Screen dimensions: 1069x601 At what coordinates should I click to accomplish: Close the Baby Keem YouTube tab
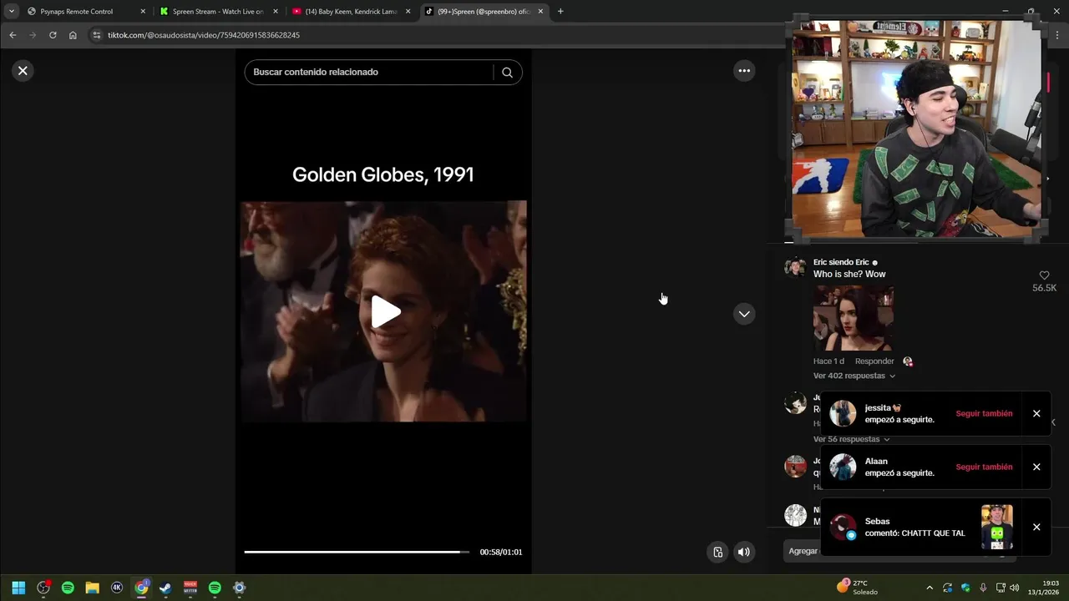408,12
